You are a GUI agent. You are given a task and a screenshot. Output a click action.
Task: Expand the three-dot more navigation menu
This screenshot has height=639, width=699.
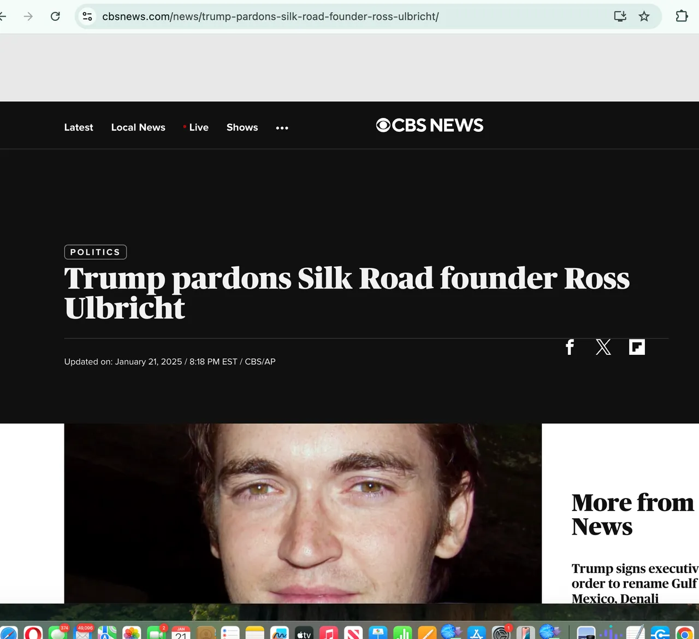pos(282,128)
